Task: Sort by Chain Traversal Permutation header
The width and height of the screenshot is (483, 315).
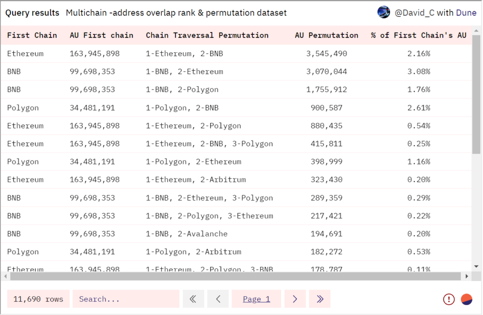Action: point(207,35)
